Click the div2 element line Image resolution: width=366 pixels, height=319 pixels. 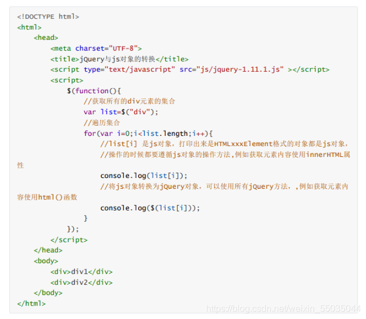(81, 283)
